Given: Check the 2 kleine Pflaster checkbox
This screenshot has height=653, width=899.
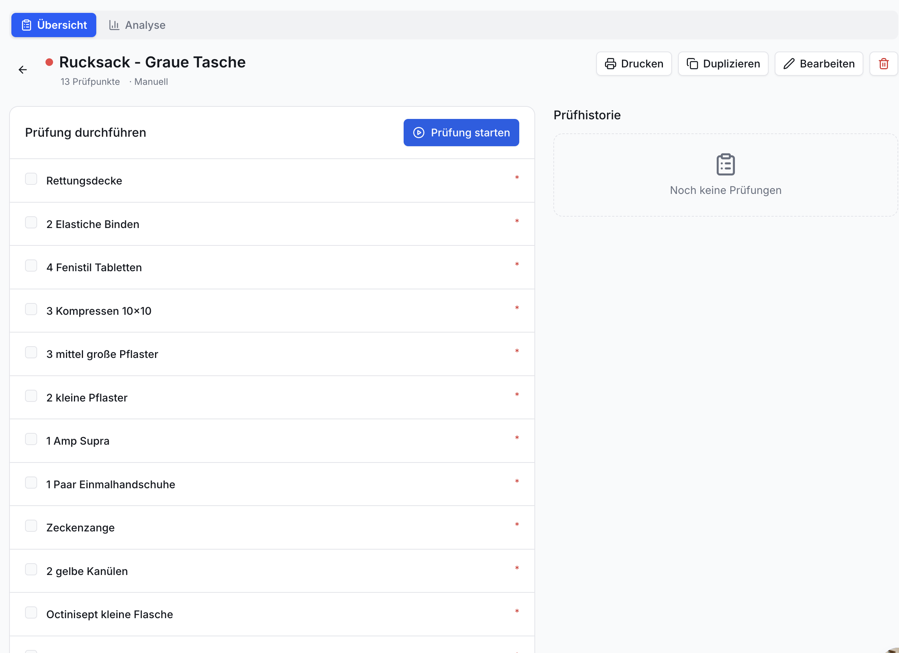Looking at the screenshot, I should click(x=31, y=396).
